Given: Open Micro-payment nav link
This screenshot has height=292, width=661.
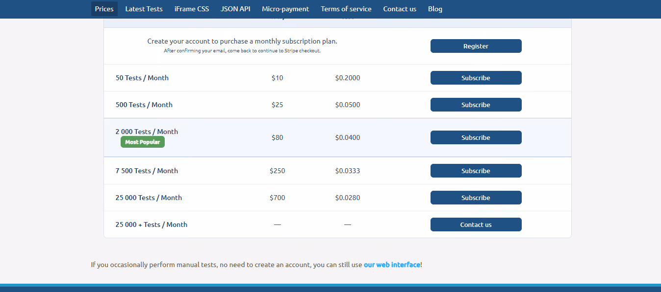Looking at the screenshot, I should [285, 9].
